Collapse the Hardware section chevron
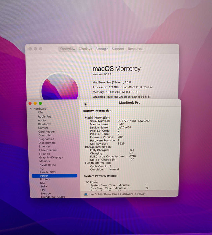 pyautogui.click(x=31, y=109)
